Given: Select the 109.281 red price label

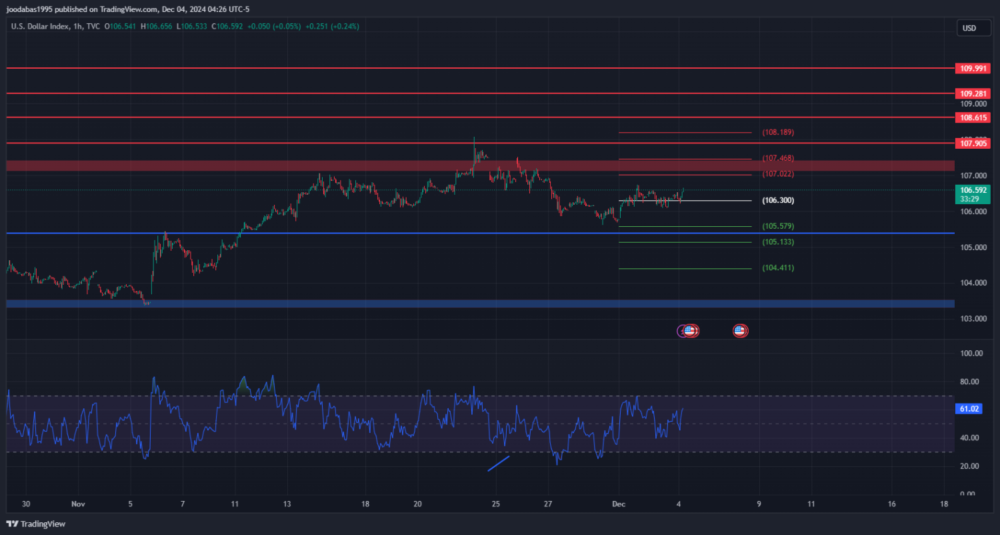Looking at the screenshot, I should click(x=973, y=93).
